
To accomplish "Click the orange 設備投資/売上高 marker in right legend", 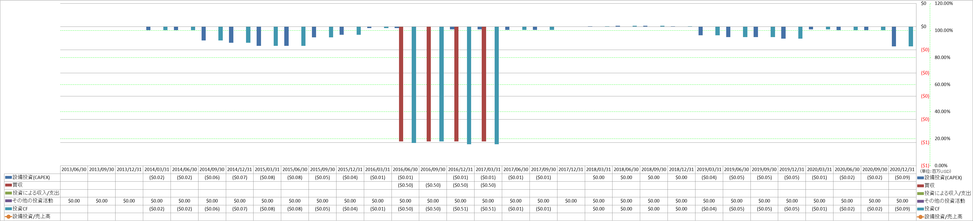I will click(920, 217).
